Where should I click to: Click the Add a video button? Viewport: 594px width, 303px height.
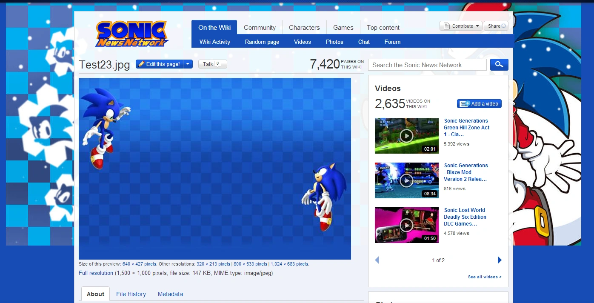coord(479,104)
